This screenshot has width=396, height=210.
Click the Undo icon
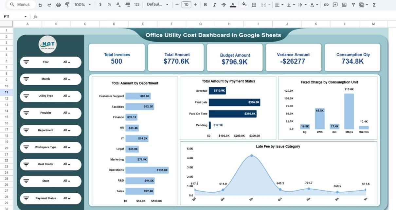tap(40, 5)
